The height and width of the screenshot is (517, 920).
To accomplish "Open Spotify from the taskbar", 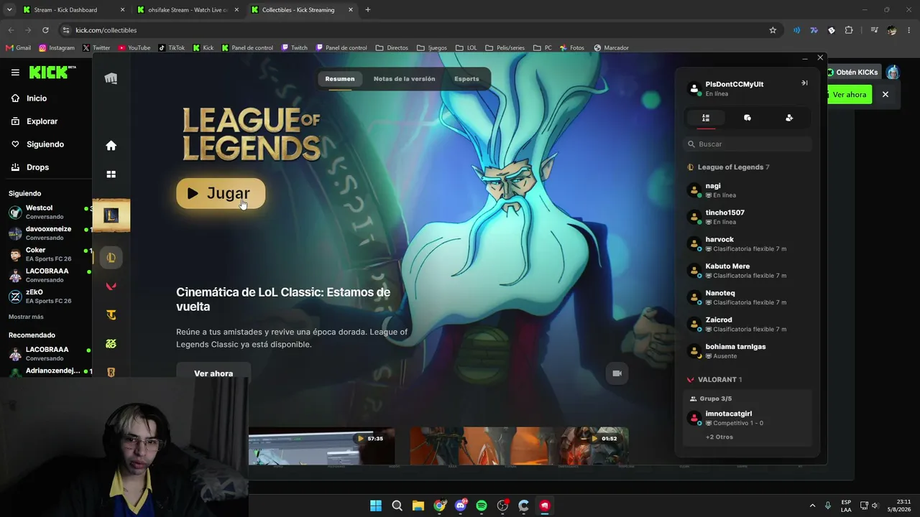I will tap(482, 506).
